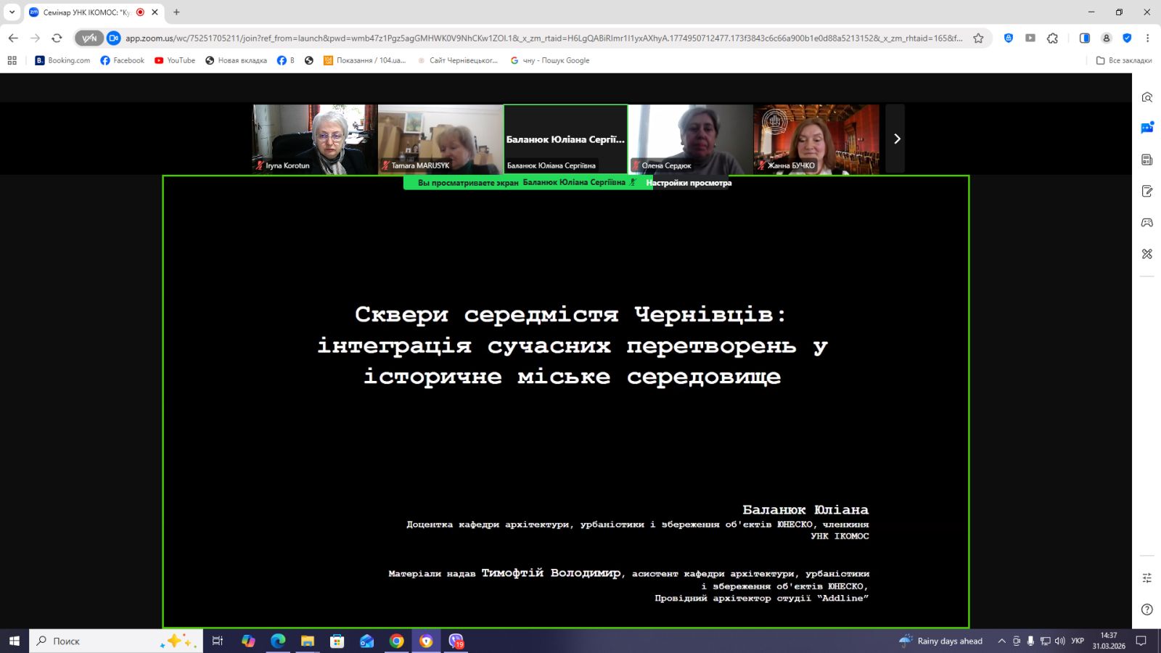The width and height of the screenshot is (1161, 653).
Task: Open File Explorer from the taskbar
Action: coord(308,641)
